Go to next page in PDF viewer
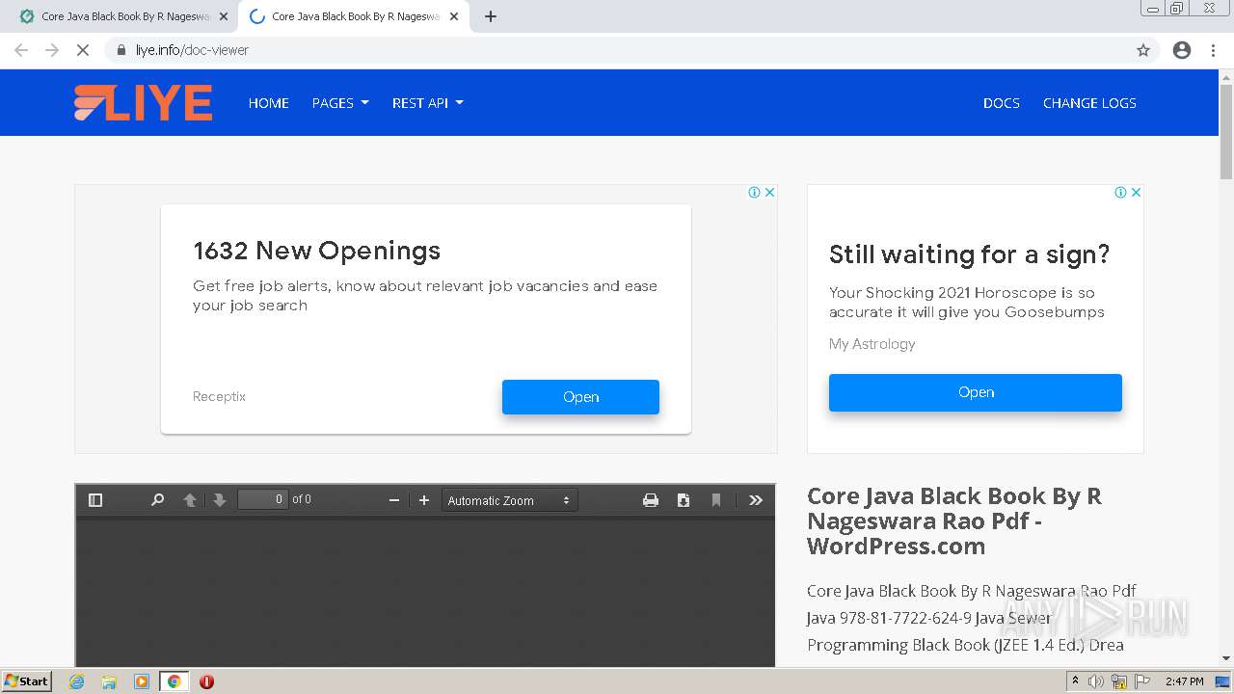 220,499
